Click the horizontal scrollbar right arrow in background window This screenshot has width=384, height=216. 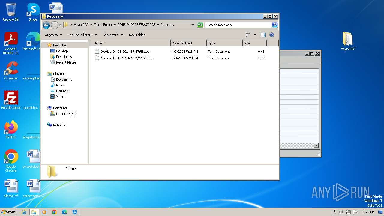point(316,145)
